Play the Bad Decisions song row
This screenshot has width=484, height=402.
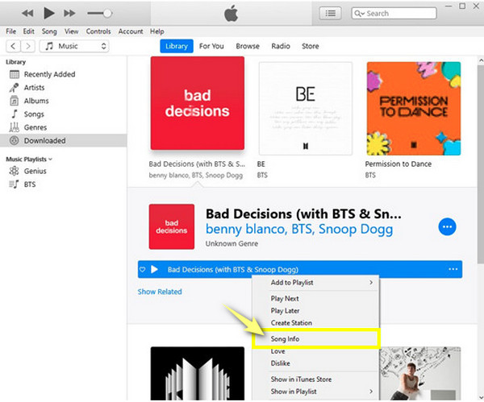pos(154,269)
